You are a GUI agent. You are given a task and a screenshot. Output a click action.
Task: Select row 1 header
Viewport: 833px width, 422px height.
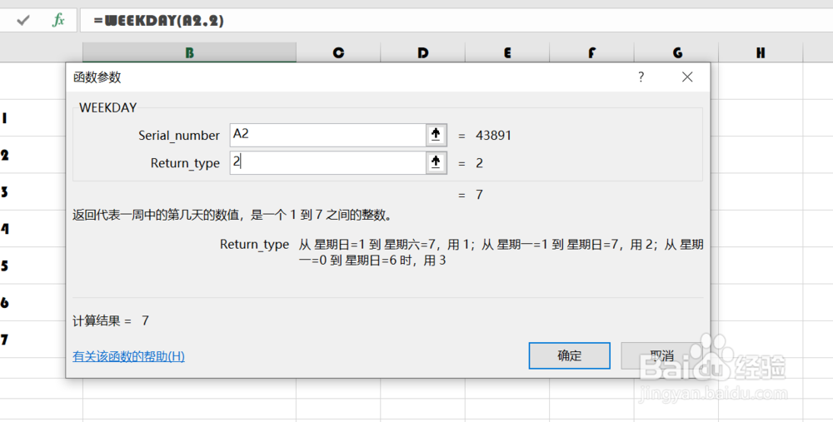tap(5, 118)
